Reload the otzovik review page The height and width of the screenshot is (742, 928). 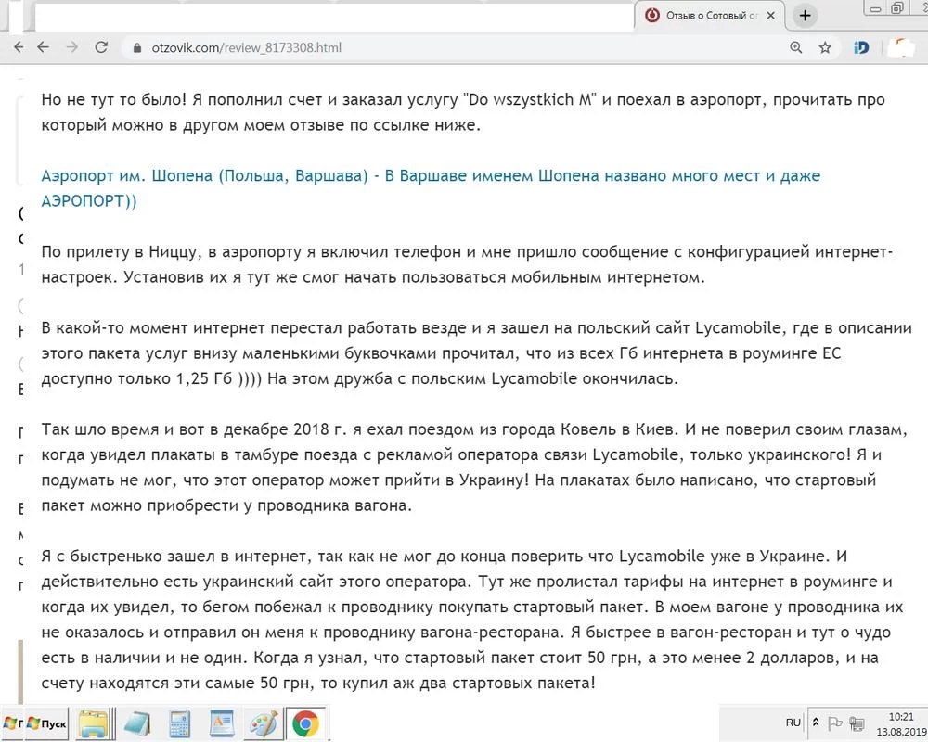pos(101,47)
